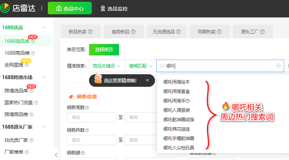
Task: Clear the search box with the X icon
Action: point(279,66)
